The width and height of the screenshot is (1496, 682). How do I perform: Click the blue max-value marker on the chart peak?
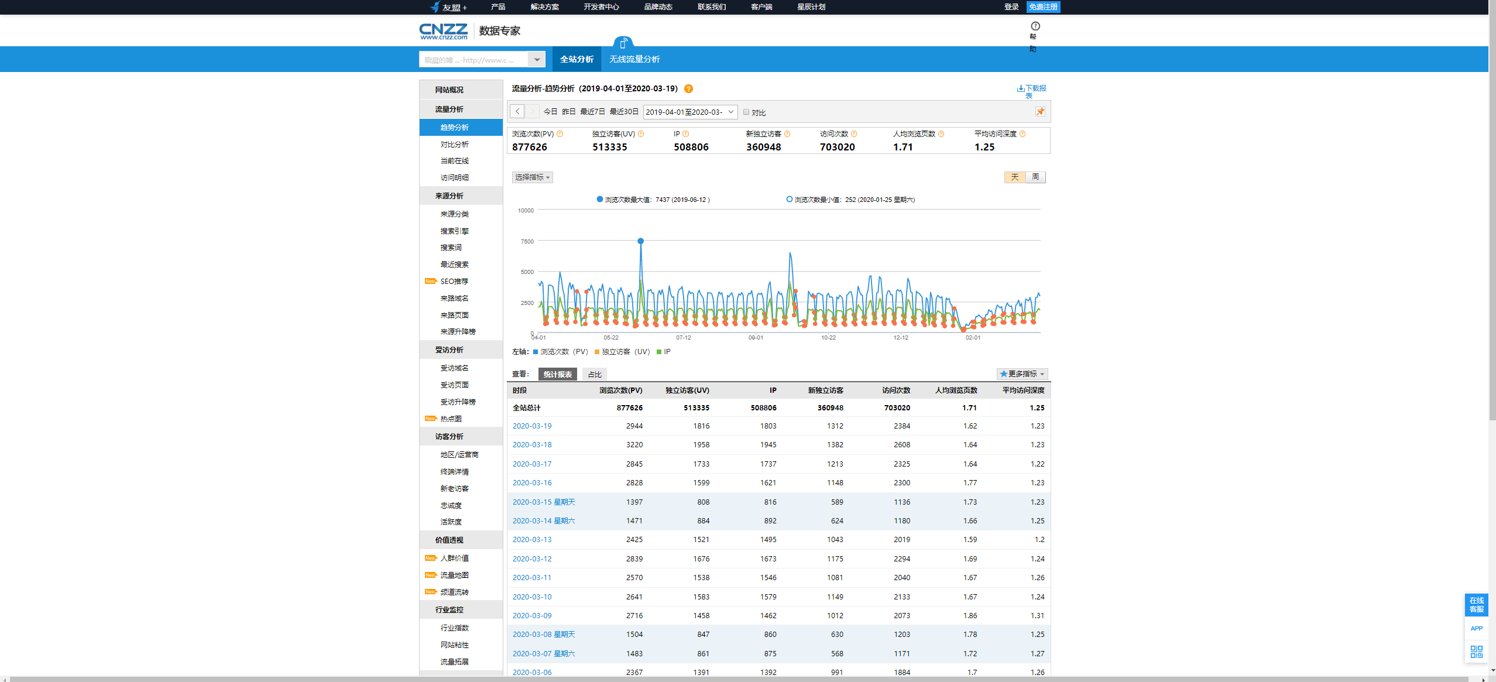(x=641, y=241)
